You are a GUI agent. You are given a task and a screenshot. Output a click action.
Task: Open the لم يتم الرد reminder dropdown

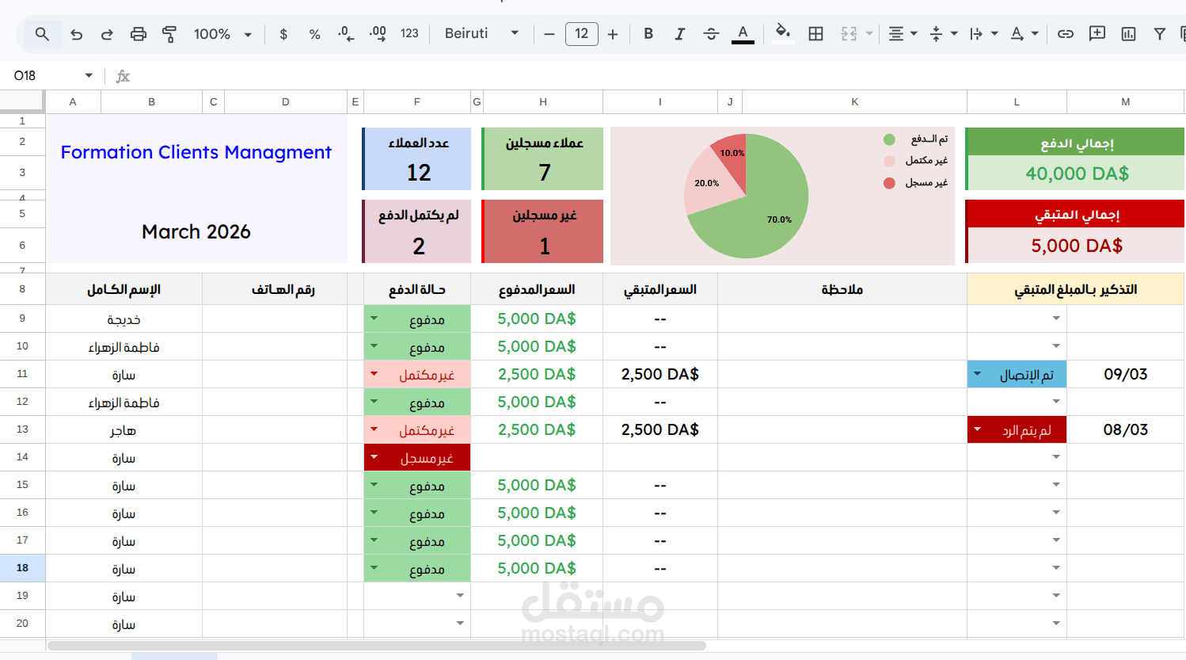click(x=978, y=429)
